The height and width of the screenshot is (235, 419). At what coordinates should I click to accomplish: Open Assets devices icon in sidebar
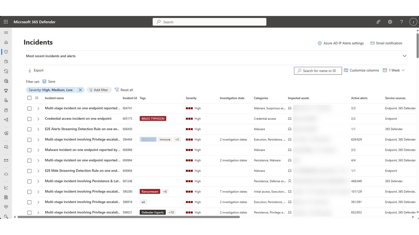6,133
